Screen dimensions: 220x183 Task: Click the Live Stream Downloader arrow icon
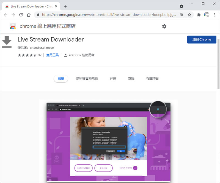pos(7,42)
